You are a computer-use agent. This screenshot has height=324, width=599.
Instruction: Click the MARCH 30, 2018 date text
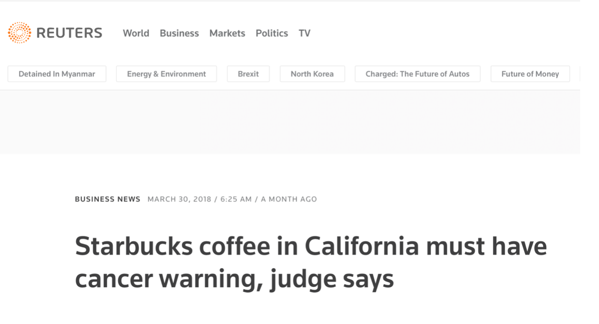[179, 199]
